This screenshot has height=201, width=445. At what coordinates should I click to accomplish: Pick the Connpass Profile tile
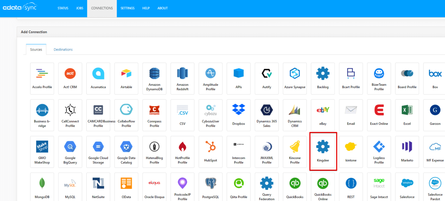(154, 115)
